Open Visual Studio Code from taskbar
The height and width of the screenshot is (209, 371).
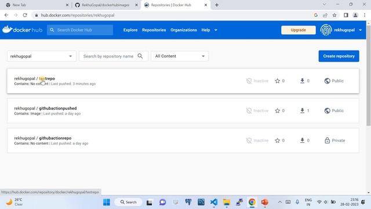[x=214, y=202]
